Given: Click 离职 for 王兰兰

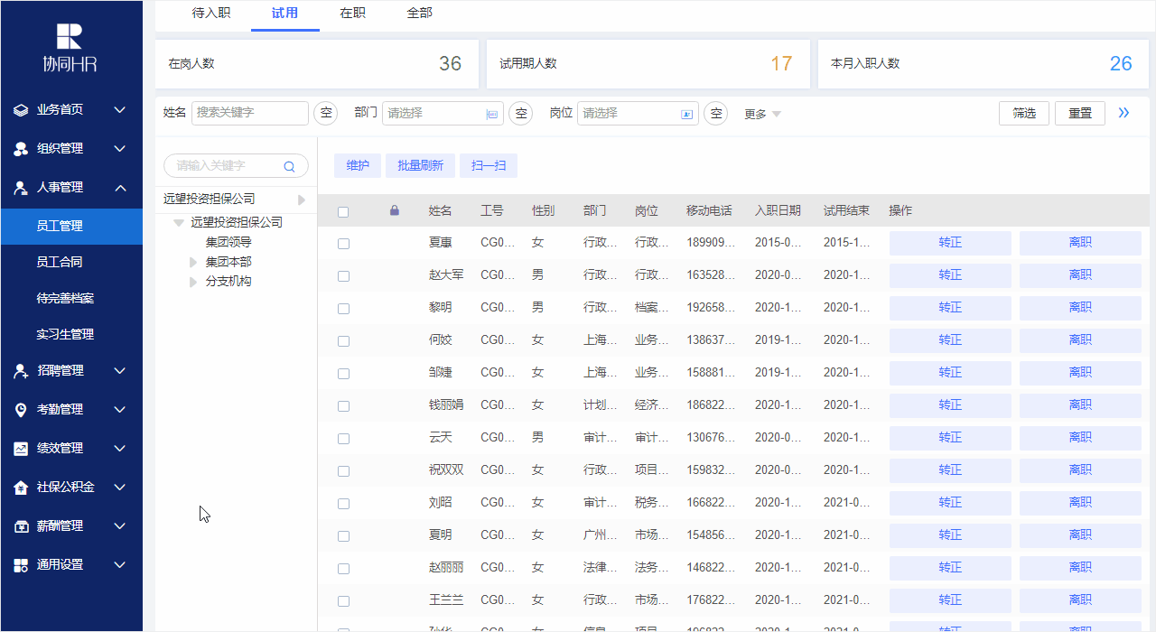Looking at the screenshot, I should click(x=1080, y=600).
